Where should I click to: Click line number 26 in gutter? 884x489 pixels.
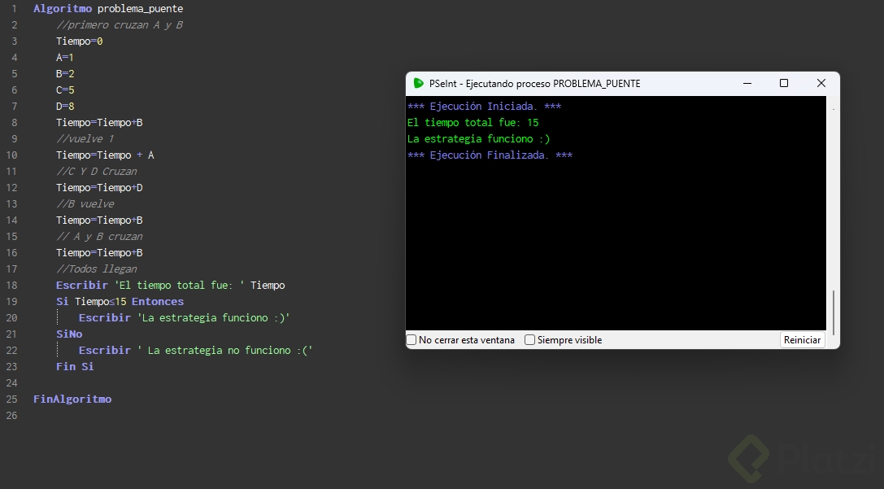[12, 416]
